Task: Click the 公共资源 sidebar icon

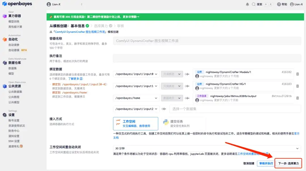Action: tap(5, 86)
